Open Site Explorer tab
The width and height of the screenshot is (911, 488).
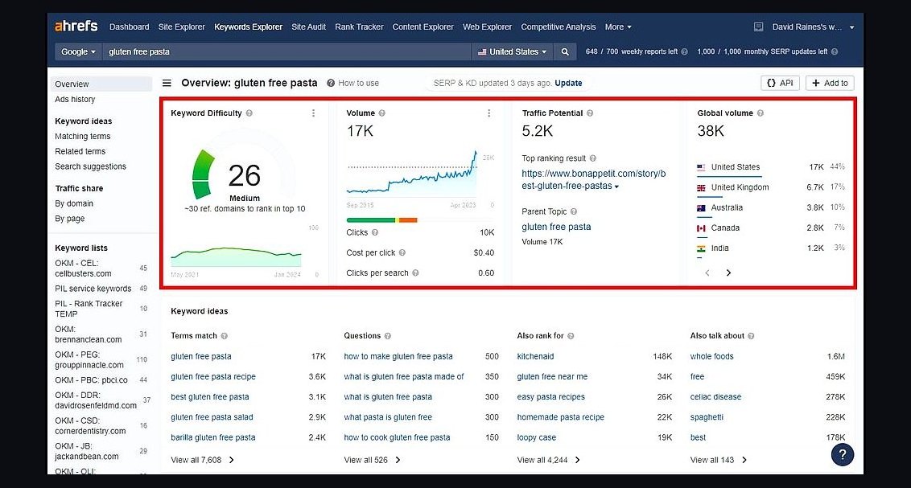point(181,27)
